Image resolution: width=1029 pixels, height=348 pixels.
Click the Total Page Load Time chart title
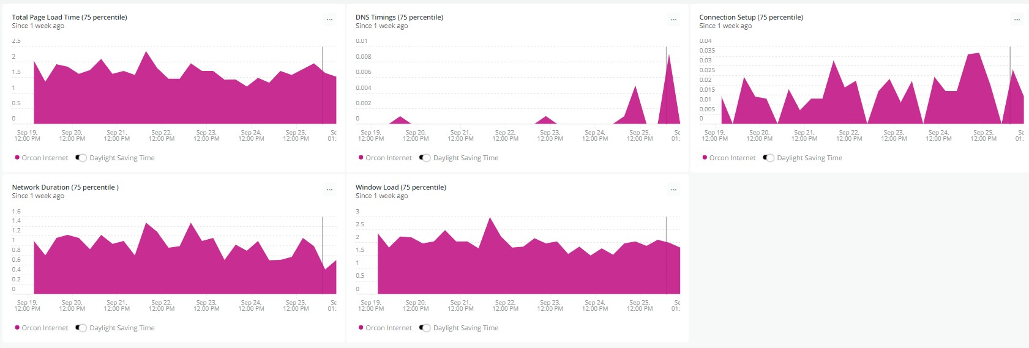pos(69,17)
